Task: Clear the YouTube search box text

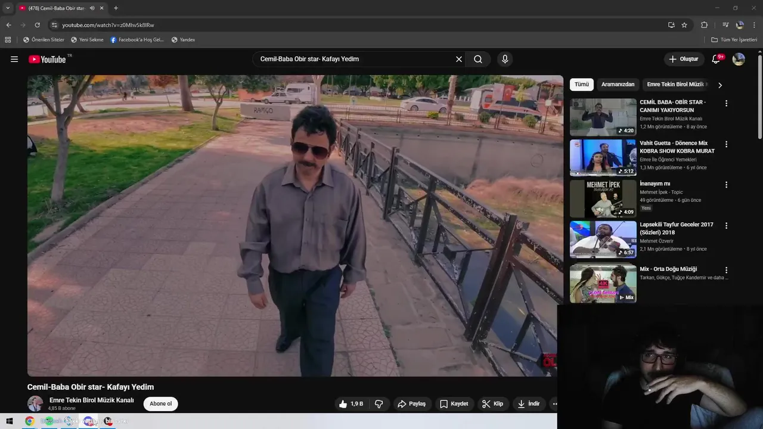Action: (459, 59)
